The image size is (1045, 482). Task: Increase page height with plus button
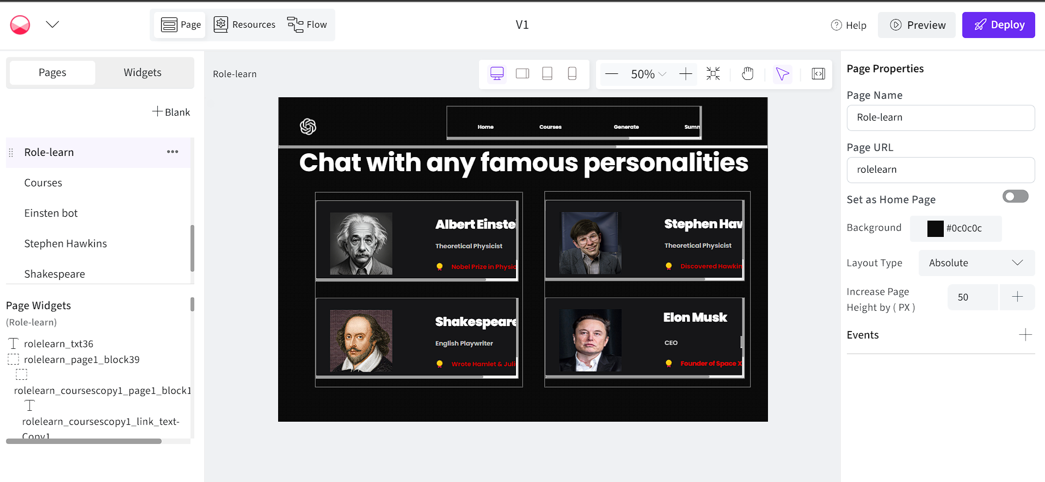(1017, 297)
